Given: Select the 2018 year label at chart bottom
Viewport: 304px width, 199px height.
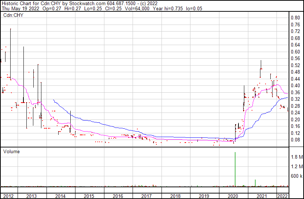Looking at the screenshot, I should pos(175,196).
